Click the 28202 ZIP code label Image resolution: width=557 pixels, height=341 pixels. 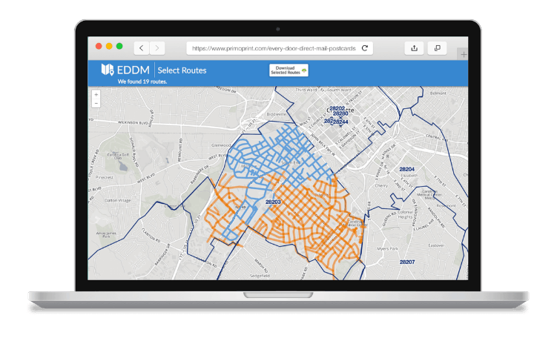[337, 108]
